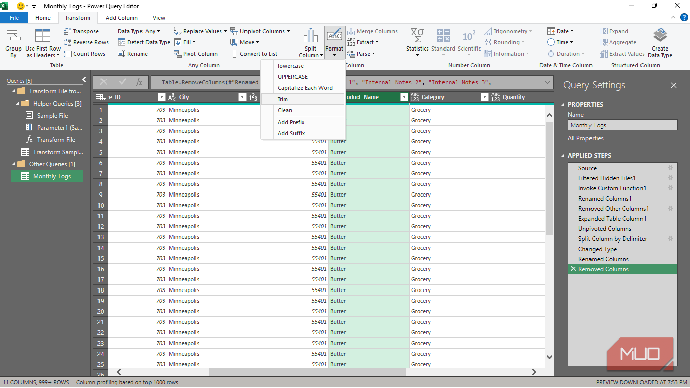Click the horizontal scrollbar thumb
Viewport: 690px width, 388px height.
[307, 372]
